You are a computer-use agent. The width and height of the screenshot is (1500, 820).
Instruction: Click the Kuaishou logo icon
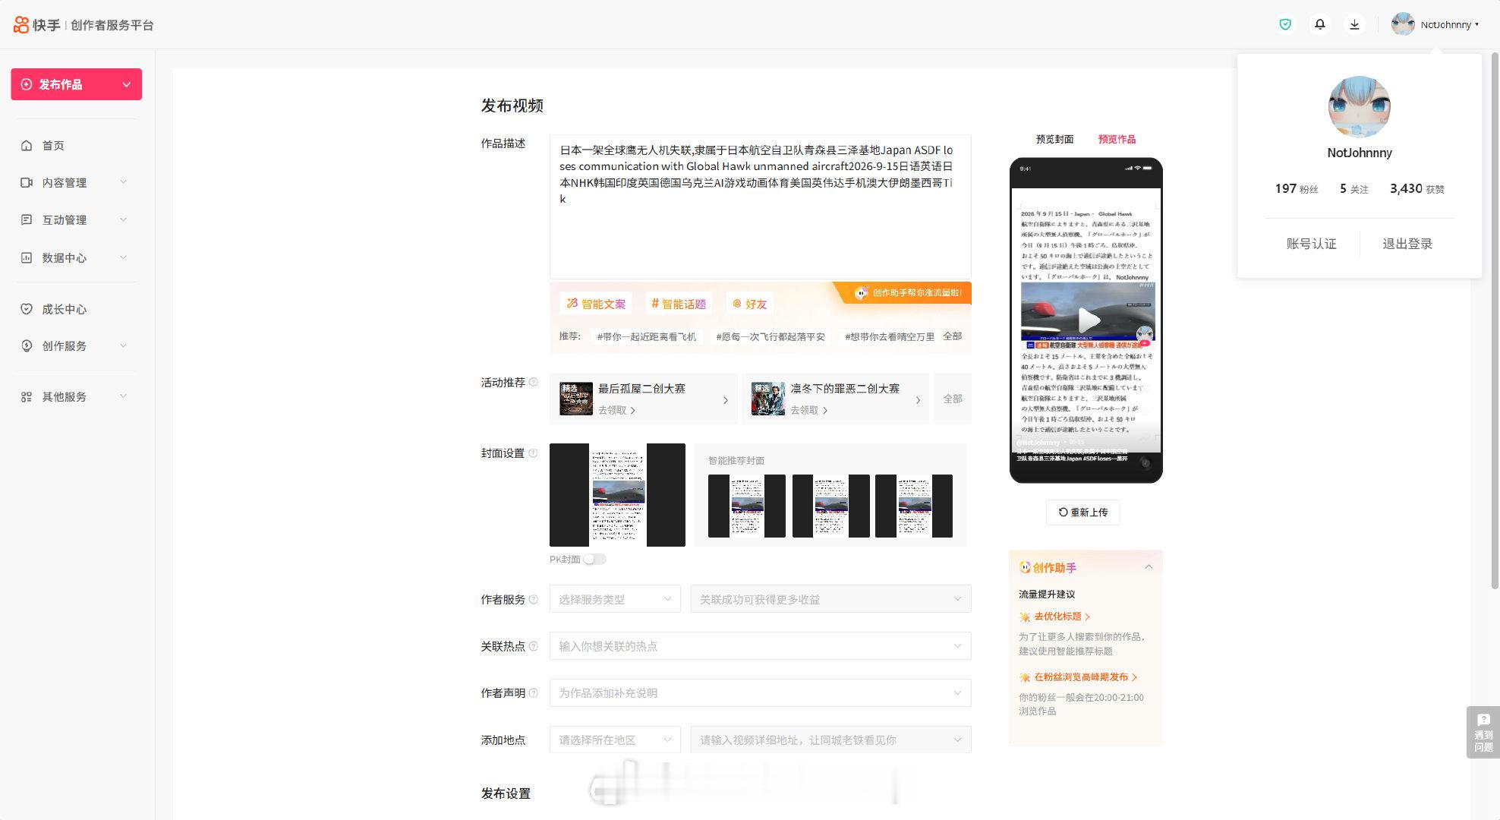coord(21,25)
